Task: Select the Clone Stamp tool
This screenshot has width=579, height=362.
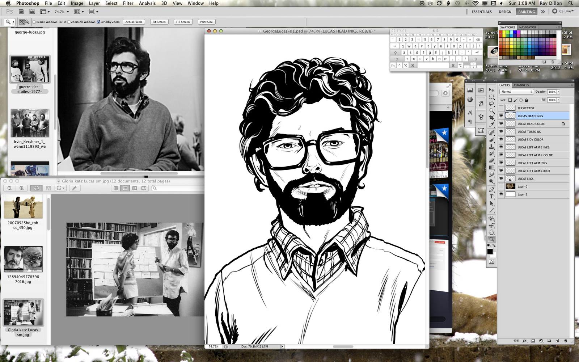Action: pyautogui.click(x=491, y=147)
